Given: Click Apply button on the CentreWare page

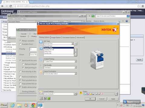Looking at the screenshot, I should tap(139, 60).
